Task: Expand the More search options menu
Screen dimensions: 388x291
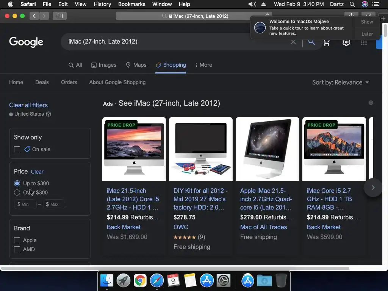Action: click(x=204, y=65)
